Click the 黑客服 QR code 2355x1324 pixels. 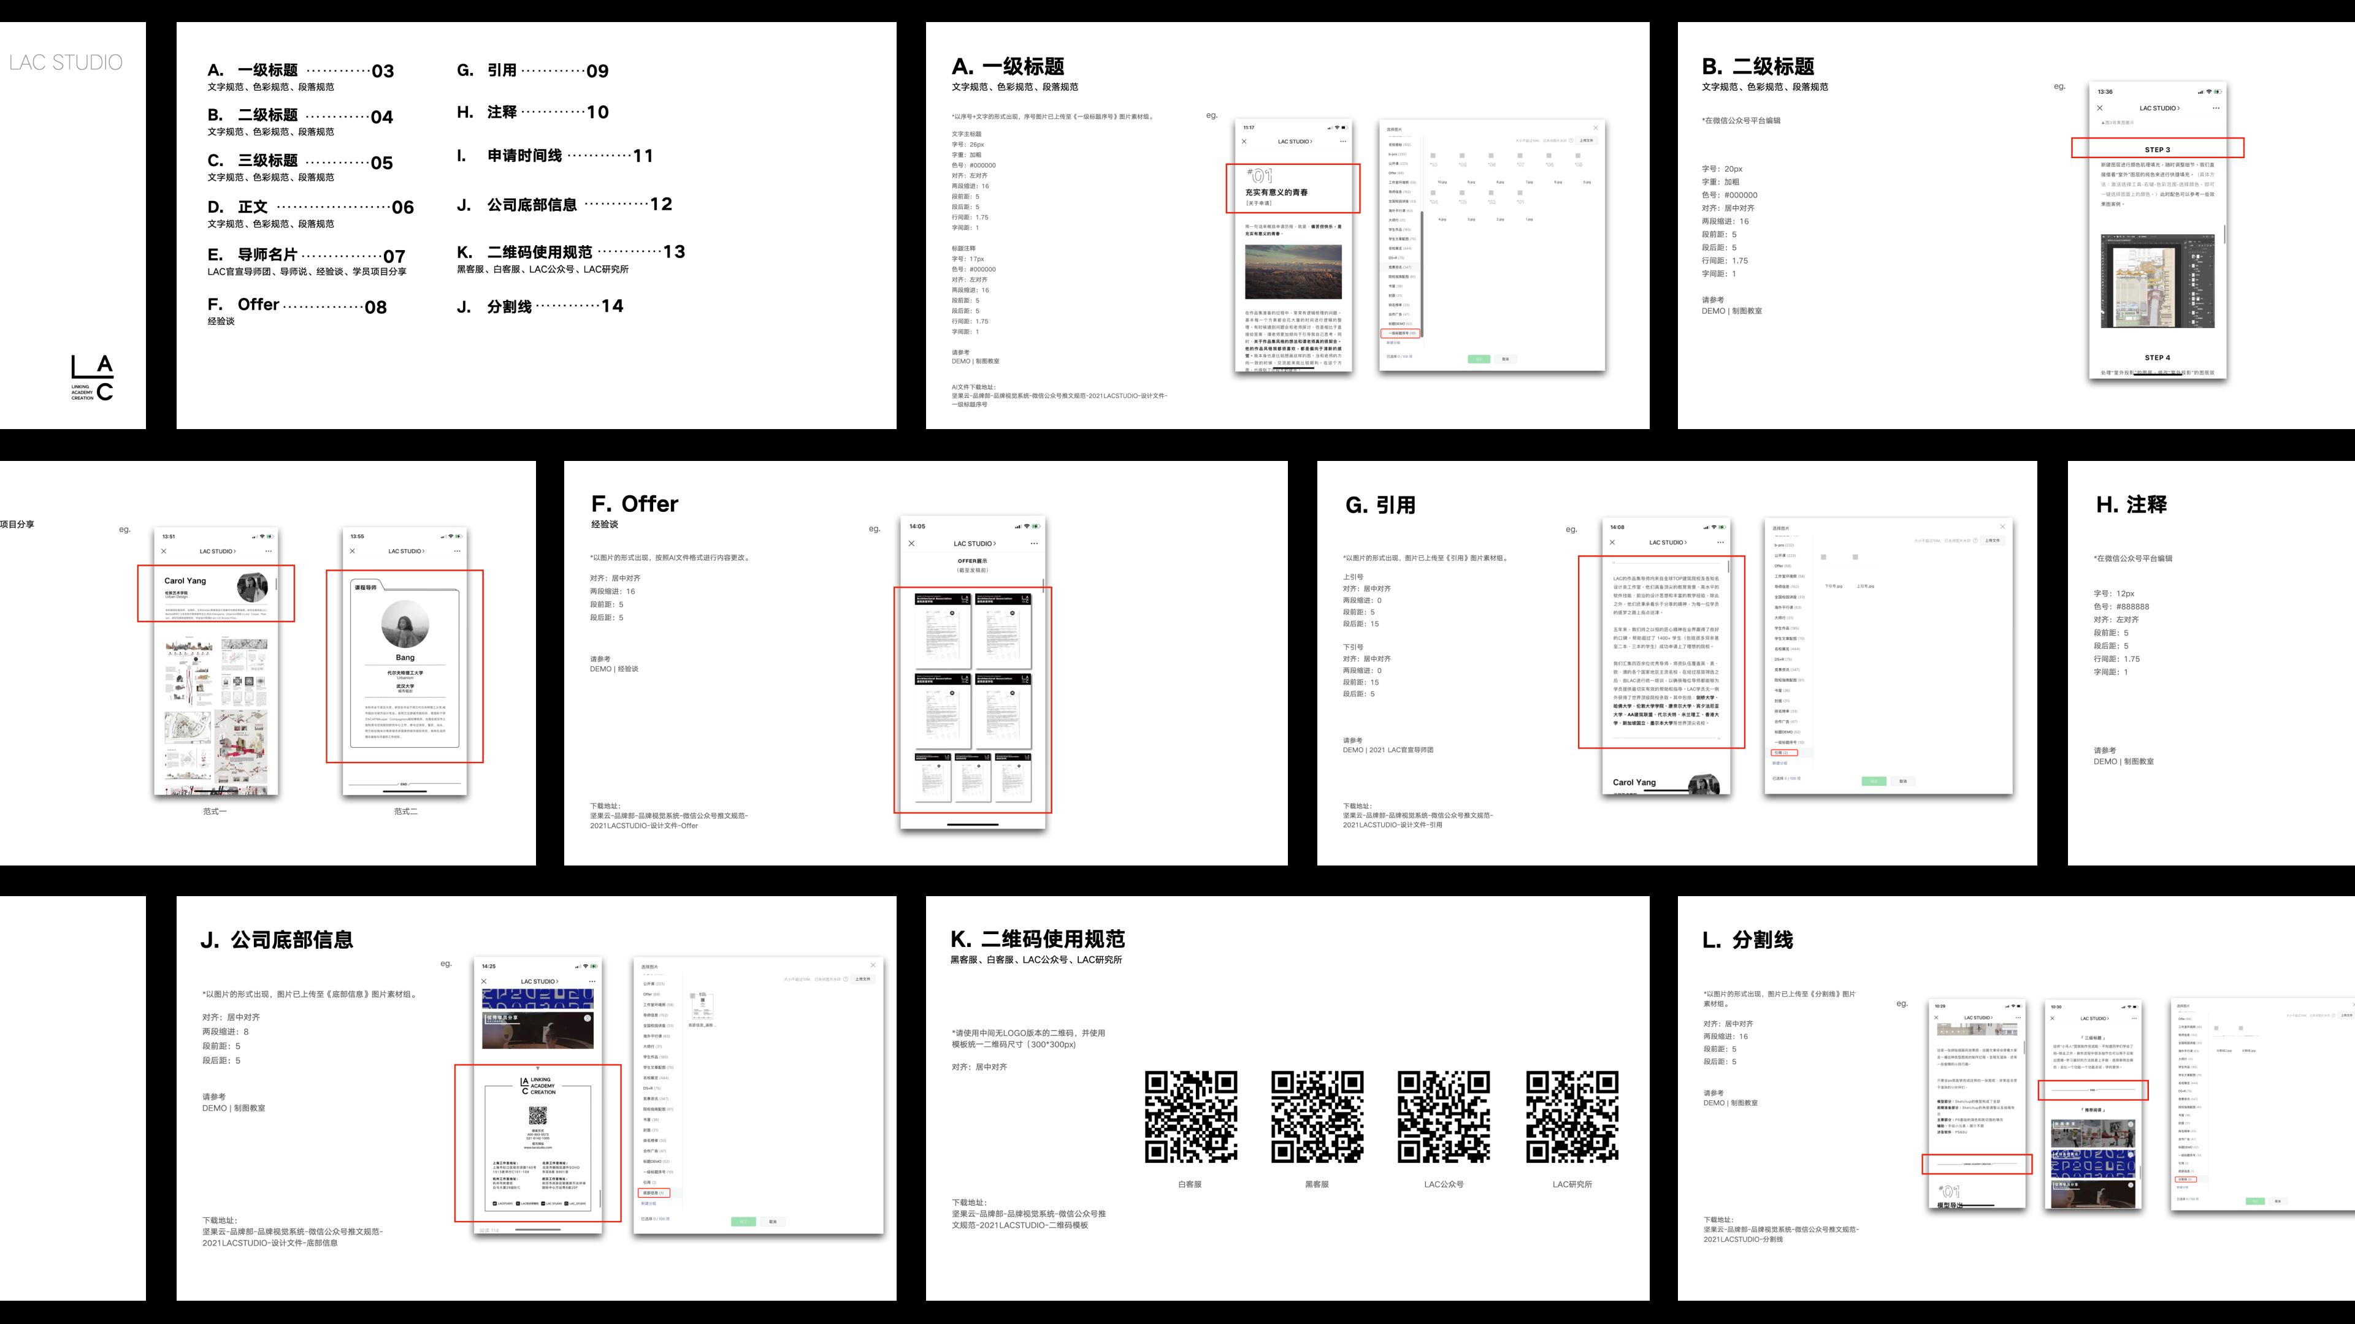(1317, 1117)
